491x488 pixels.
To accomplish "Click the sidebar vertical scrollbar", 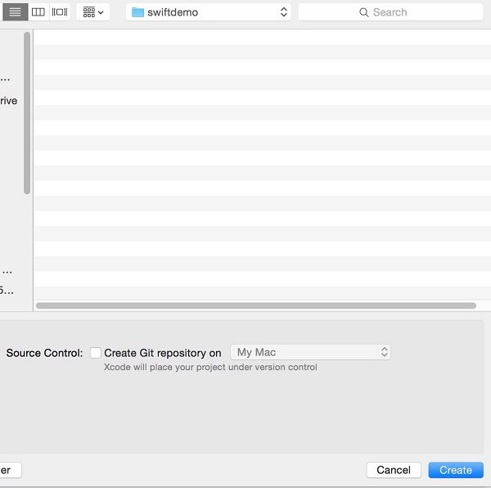I will [x=27, y=113].
